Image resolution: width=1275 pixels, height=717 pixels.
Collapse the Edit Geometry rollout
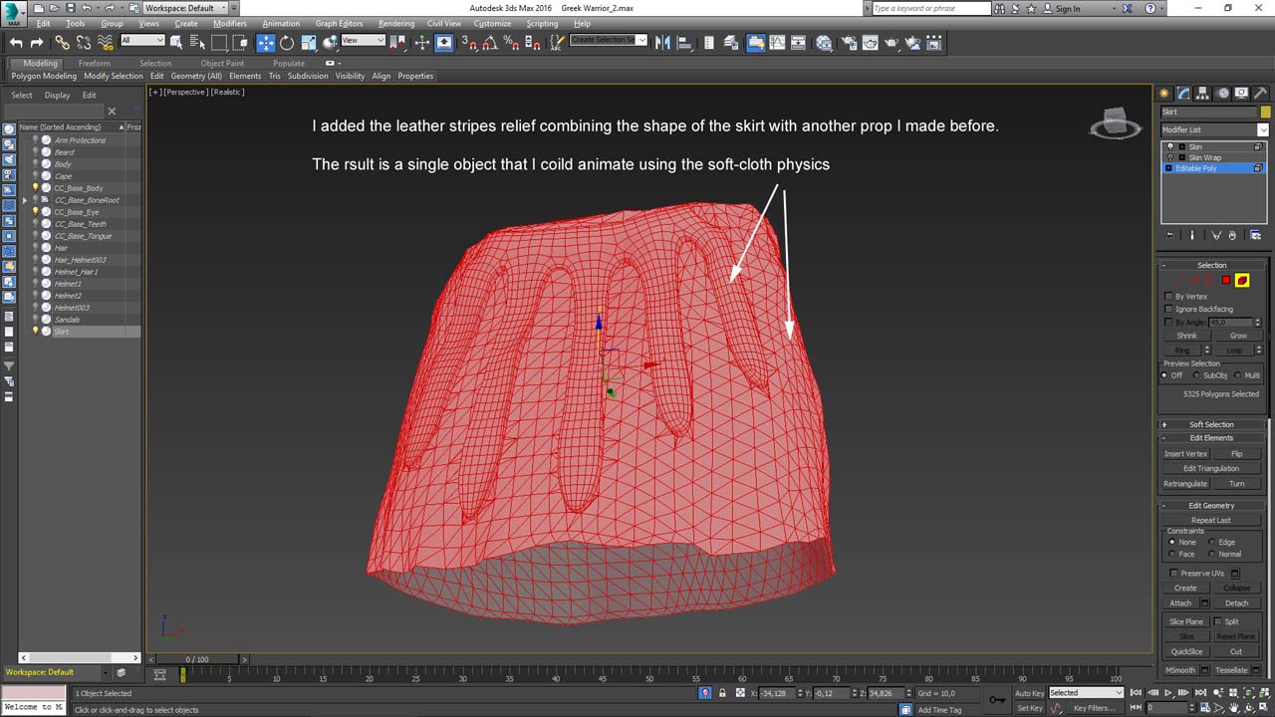tap(1211, 505)
